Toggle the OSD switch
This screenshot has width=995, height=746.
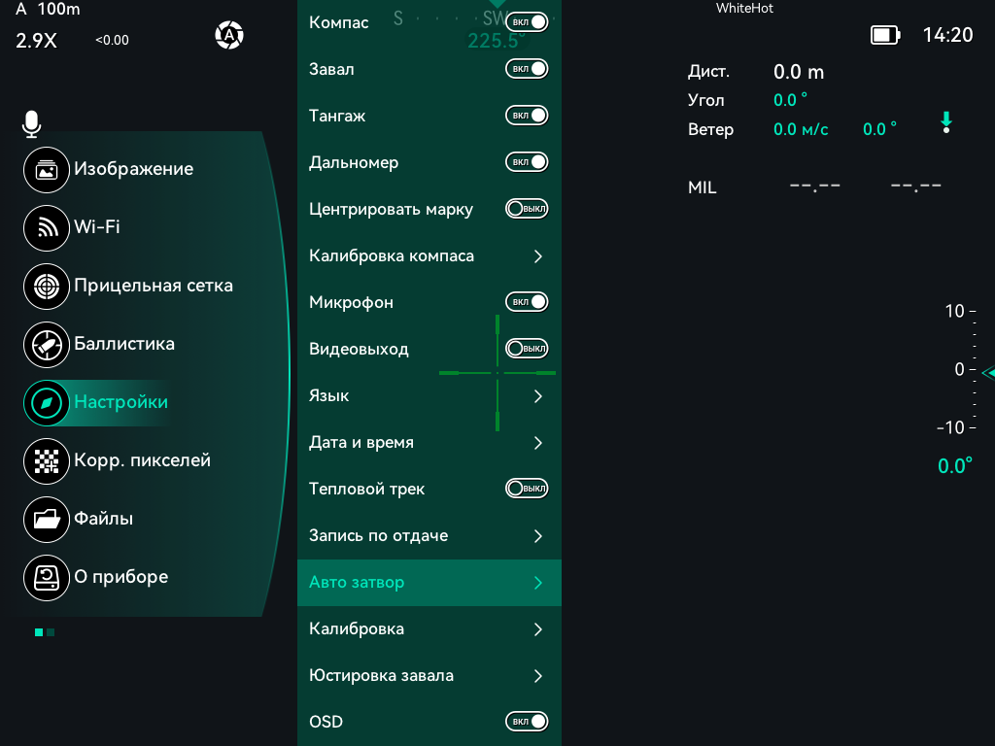click(x=527, y=722)
